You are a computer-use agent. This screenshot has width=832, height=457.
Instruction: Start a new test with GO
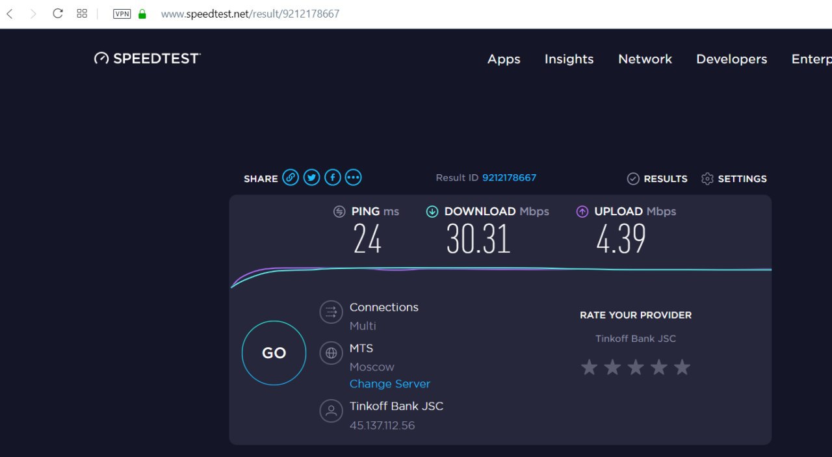[x=274, y=353]
